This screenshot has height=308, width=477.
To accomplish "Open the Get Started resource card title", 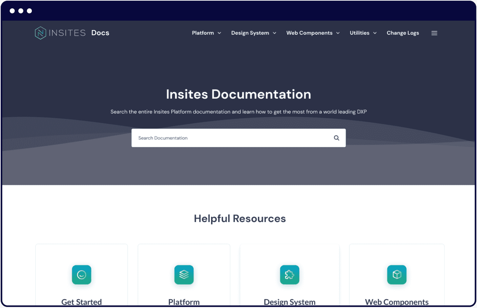I will click(x=82, y=302).
